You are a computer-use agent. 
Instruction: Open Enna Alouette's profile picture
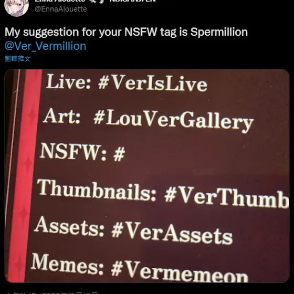point(16,7)
